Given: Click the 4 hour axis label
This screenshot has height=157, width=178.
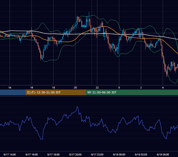Looking at the screenshot, I should [x=163, y=88].
